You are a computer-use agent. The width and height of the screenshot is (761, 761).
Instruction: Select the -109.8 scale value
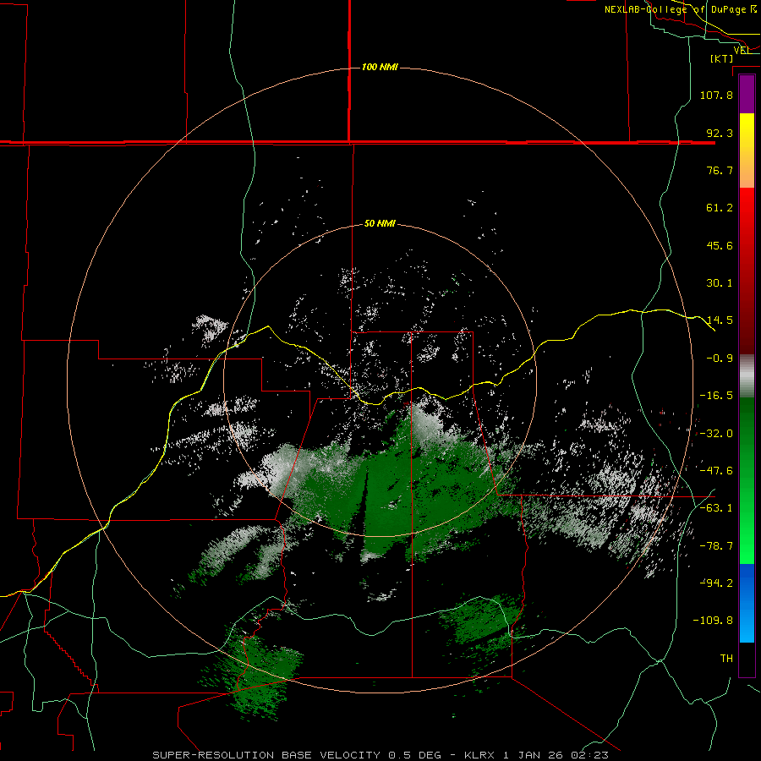[713, 621]
